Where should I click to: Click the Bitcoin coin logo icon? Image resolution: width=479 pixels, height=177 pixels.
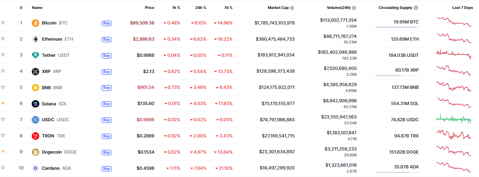(x=35, y=23)
